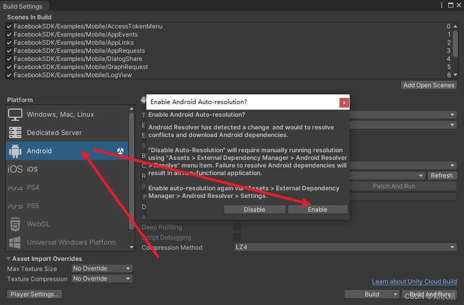Uncheck the AppRequests scene checkbox
The image size is (464, 305).
pos(9,51)
